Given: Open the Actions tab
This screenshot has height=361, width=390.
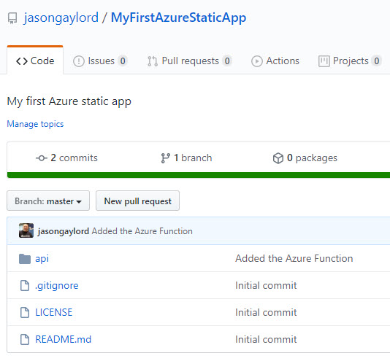Looking at the screenshot, I should [275, 61].
